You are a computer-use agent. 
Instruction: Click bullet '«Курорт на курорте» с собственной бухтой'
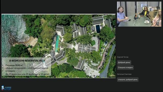pyautogui.click(x=27, y=68)
